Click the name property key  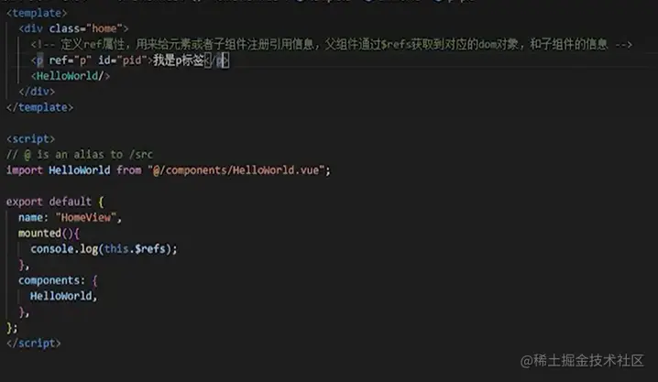30,217
